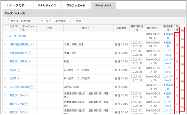Tick the left selection checkbox for B訪問
This screenshot has width=187, height=115.
pyautogui.click(x=5, y=78)
